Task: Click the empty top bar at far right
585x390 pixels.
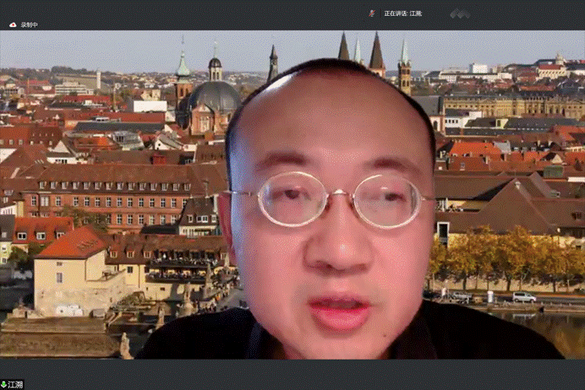Action: pos(541,14)
